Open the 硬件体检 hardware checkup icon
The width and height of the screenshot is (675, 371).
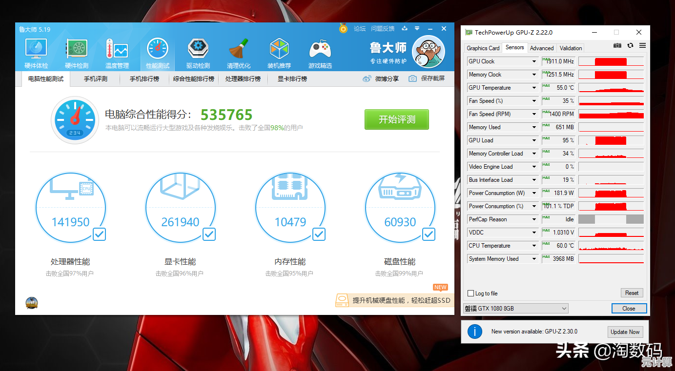[36, 49]
